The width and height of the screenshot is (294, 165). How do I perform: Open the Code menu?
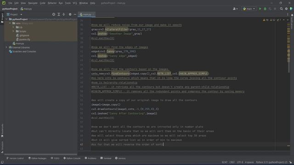point(43,3)
